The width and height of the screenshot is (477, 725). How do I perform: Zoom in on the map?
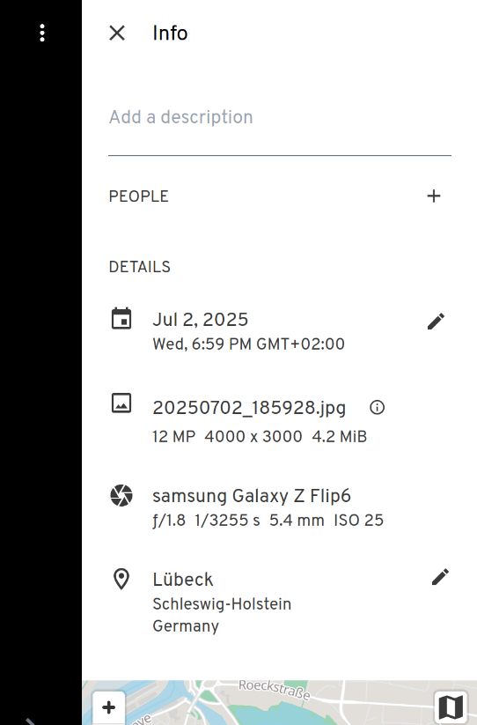coord(109,707)
